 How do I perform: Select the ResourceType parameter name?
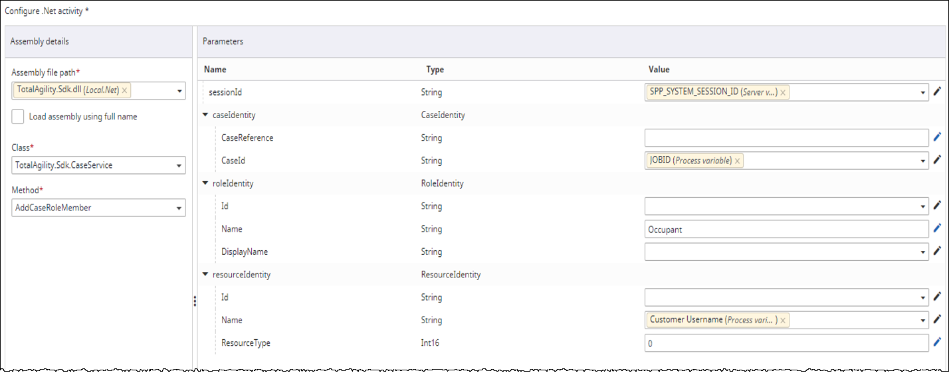click(x=246, y=343)
